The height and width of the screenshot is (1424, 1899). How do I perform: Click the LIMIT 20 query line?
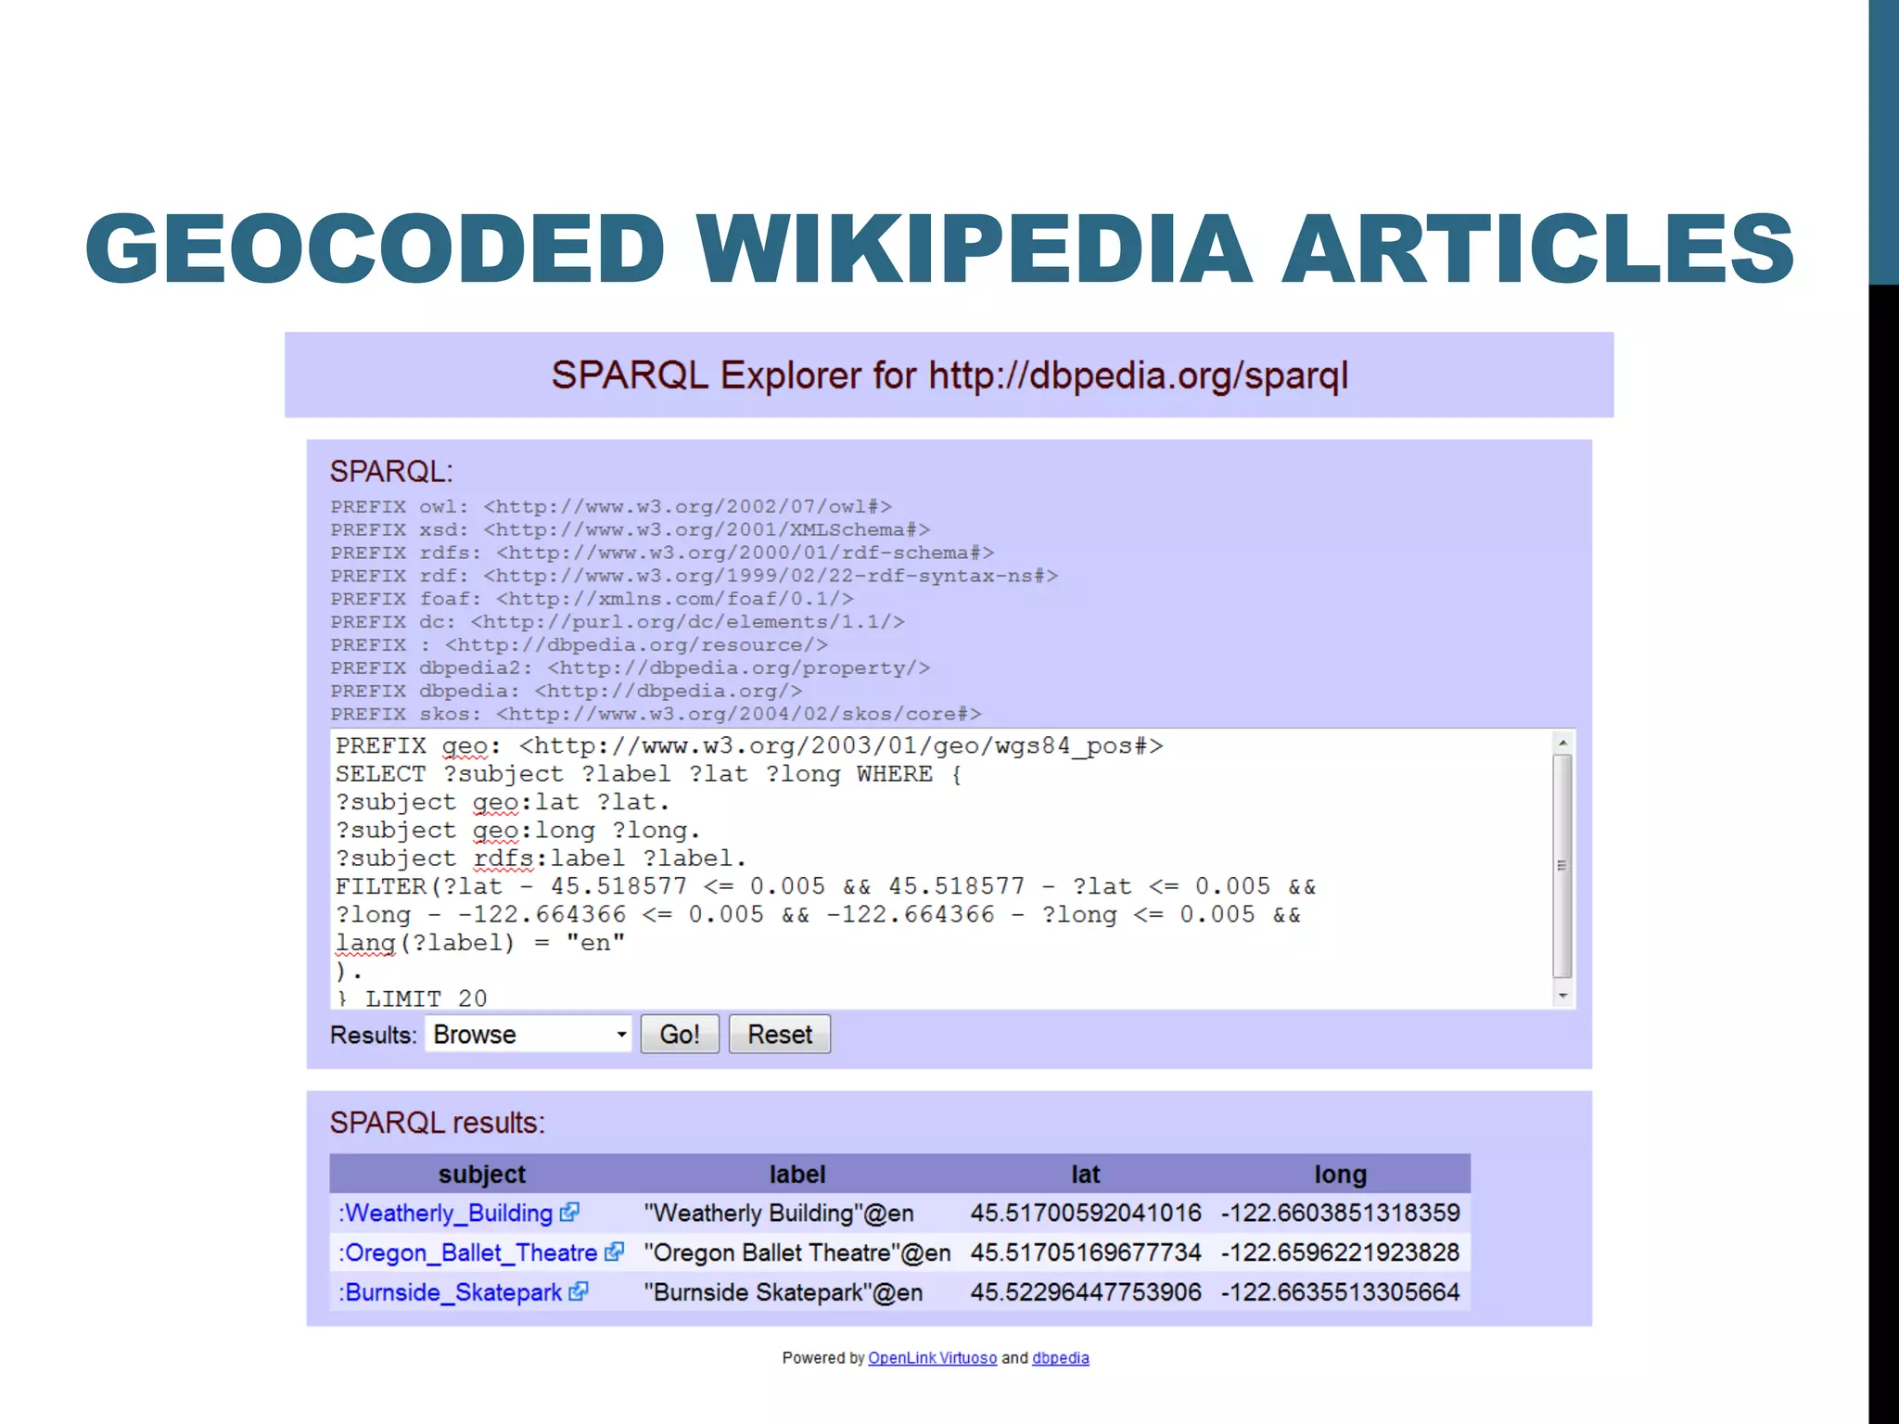[413, 998]
